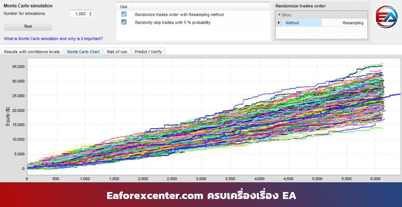Image resolution: width=402 pixels, height=207 pixels.
Task: Open the Risk of ruin tab
Action: (117, 52)
